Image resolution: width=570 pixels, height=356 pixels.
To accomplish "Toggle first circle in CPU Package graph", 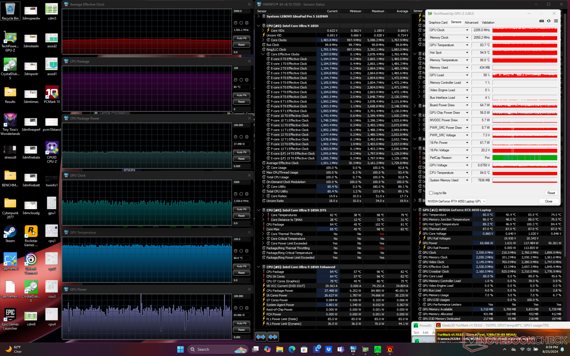I will pyautogui.click(x=235, y=80).
